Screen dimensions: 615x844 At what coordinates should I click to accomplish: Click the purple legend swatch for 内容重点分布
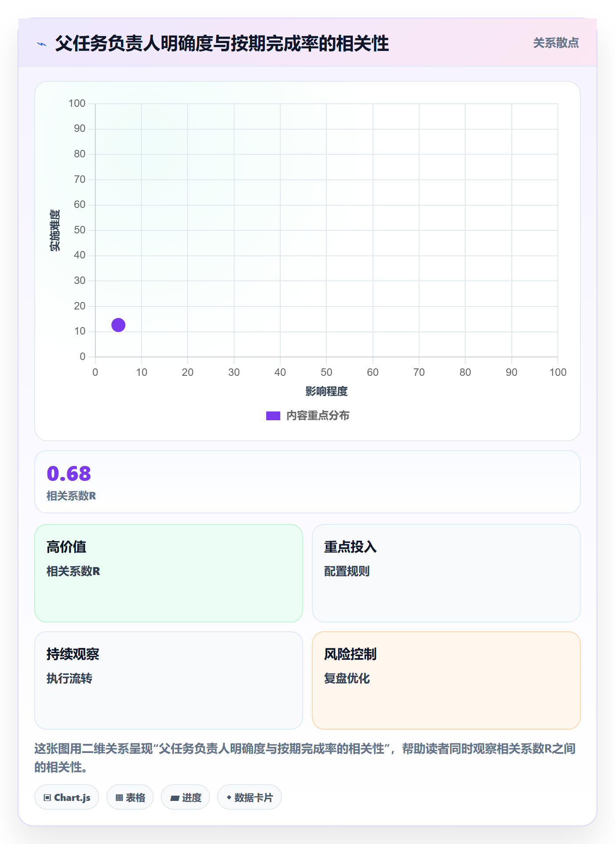273,416
